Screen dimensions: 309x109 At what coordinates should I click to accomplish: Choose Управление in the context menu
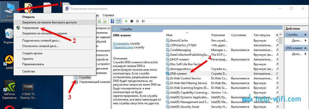(30, 28)
